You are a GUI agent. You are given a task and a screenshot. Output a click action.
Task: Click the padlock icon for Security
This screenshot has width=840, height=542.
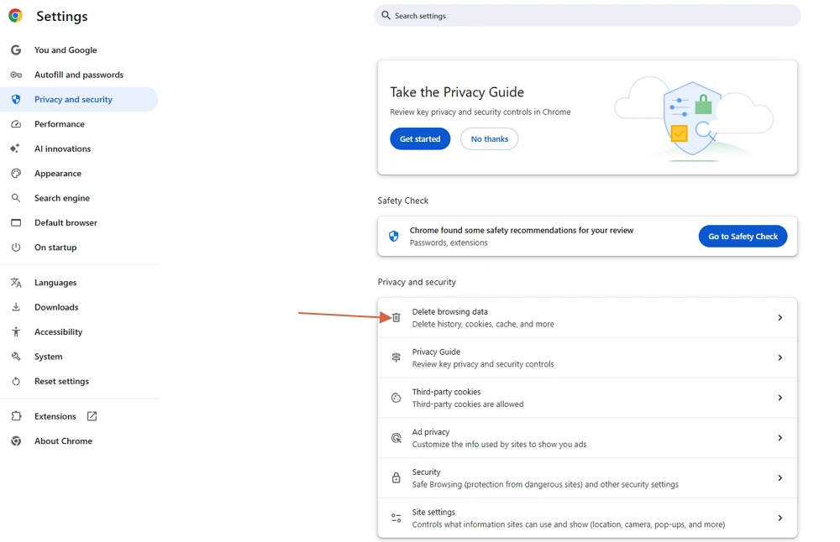[396, 477]
